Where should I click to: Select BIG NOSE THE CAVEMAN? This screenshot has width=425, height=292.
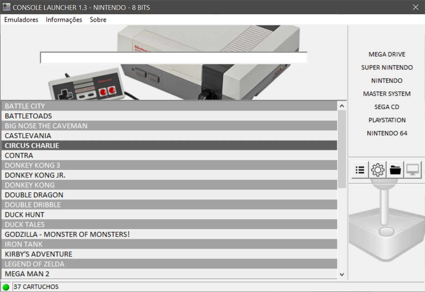pyautogui.click(x=169, y=126)
